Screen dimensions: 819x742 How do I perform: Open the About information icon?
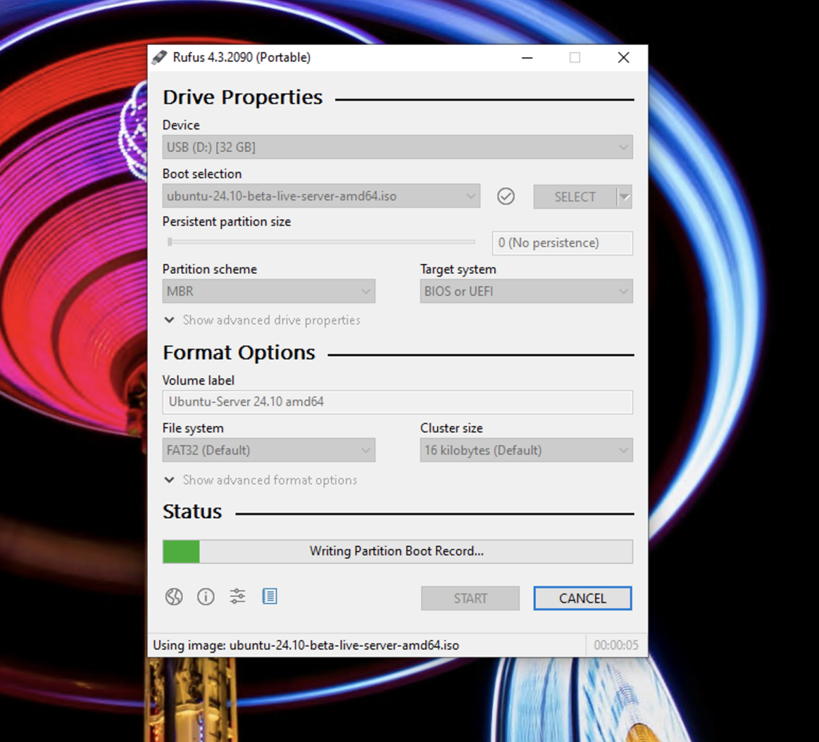pos(205,597)
